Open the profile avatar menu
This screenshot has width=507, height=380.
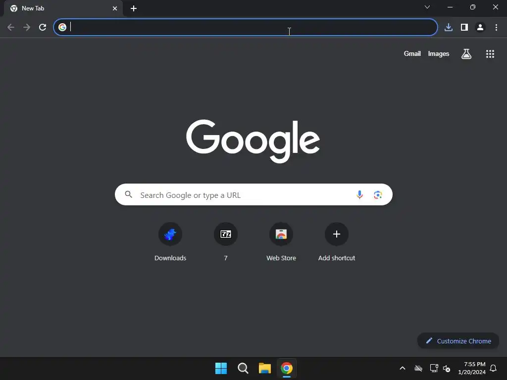tap(480, 27)
